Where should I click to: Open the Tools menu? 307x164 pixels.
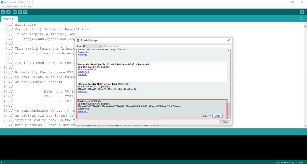22,7
